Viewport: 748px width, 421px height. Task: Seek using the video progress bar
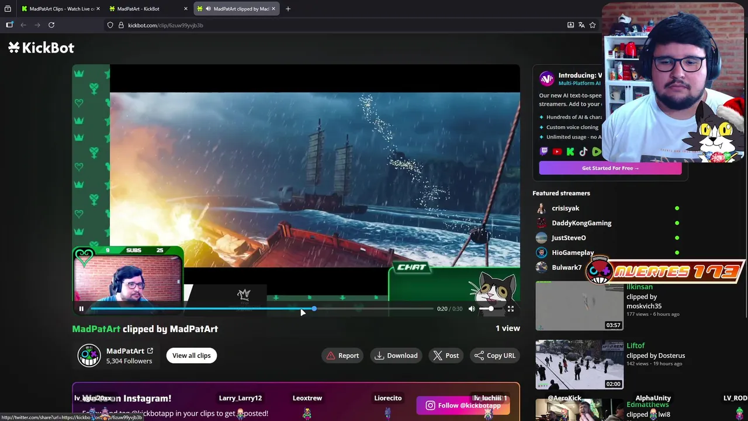(262, 309)
